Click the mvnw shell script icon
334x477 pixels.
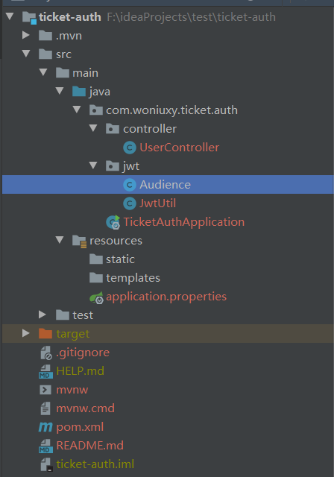[45, 390]
